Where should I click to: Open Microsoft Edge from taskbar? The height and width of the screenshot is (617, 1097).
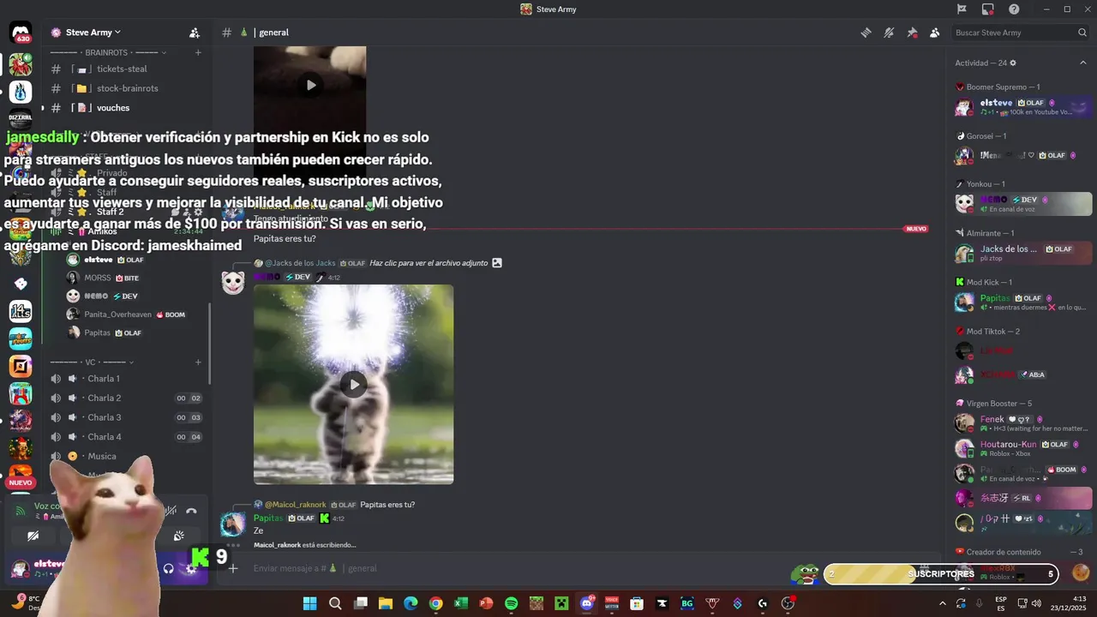click(411, 603)
